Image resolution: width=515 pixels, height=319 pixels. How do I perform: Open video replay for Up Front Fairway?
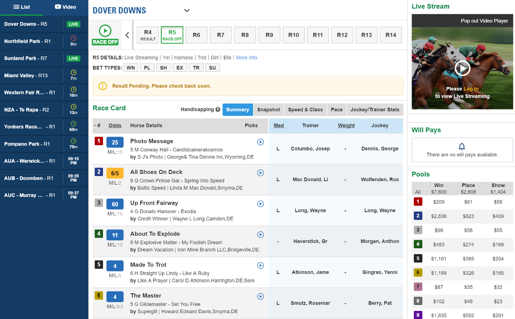tap(260, 203)
